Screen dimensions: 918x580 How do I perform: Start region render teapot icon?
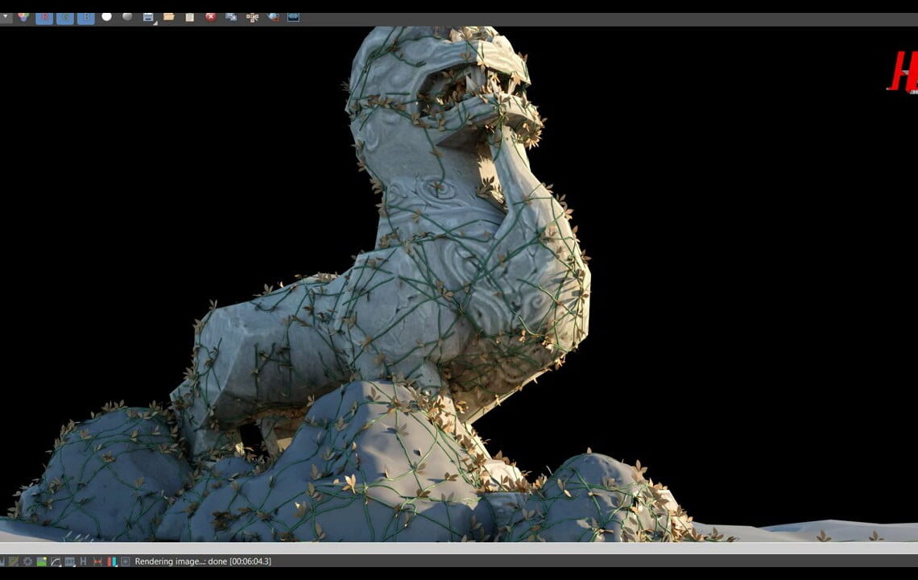point(274,17)
